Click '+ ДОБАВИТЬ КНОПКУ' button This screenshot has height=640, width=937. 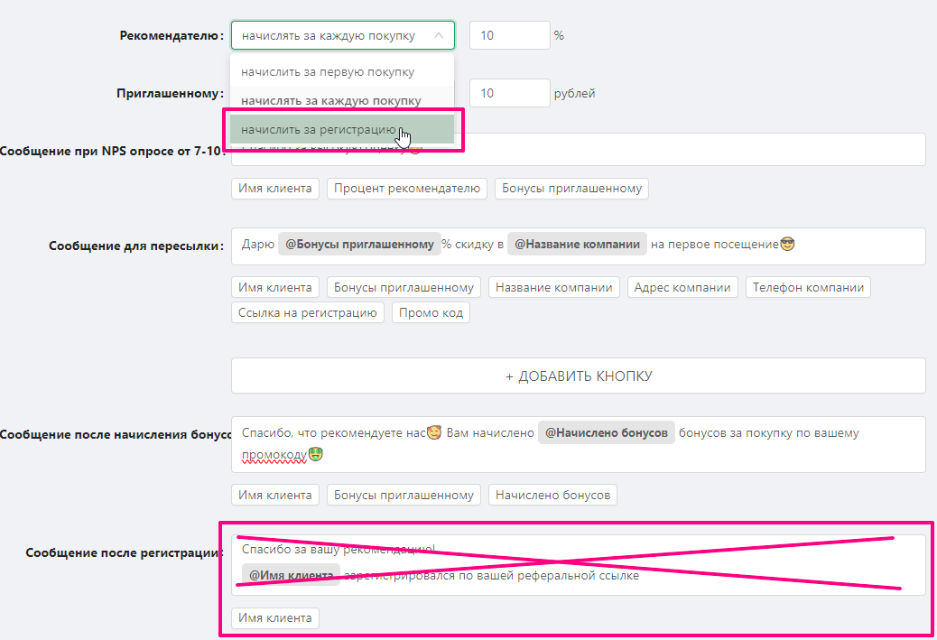tap(579, 376)
